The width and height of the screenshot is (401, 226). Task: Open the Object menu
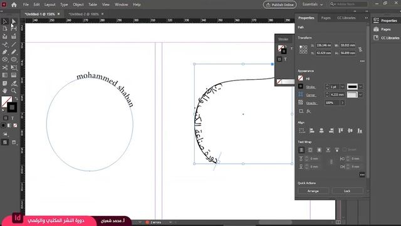pyautogui.click(x=78, y=4)
